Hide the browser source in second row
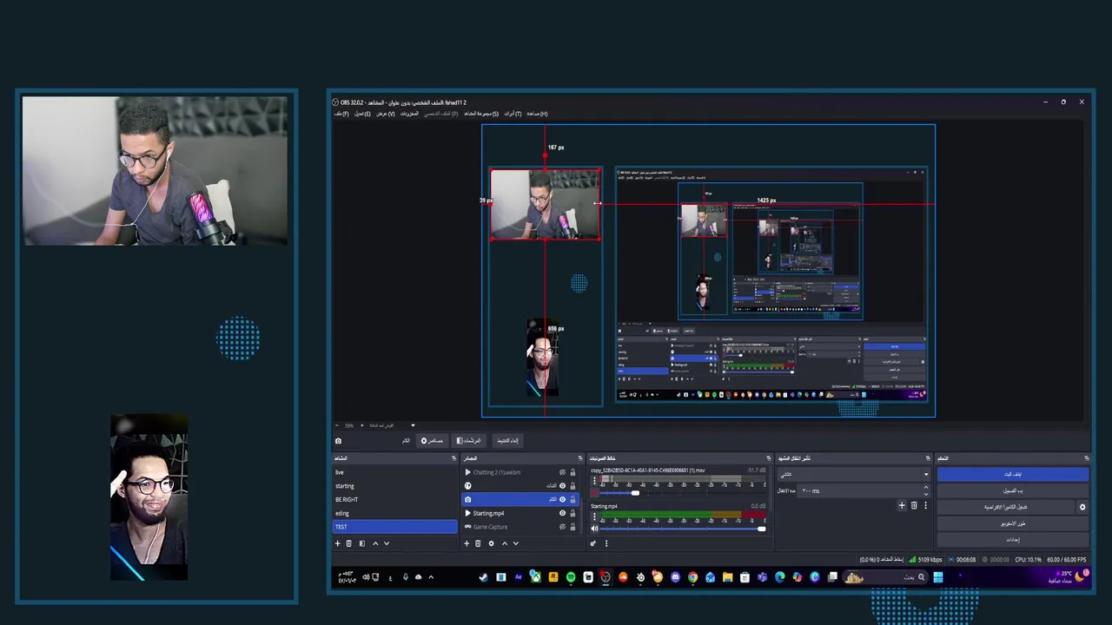 (x=562, y=486)
